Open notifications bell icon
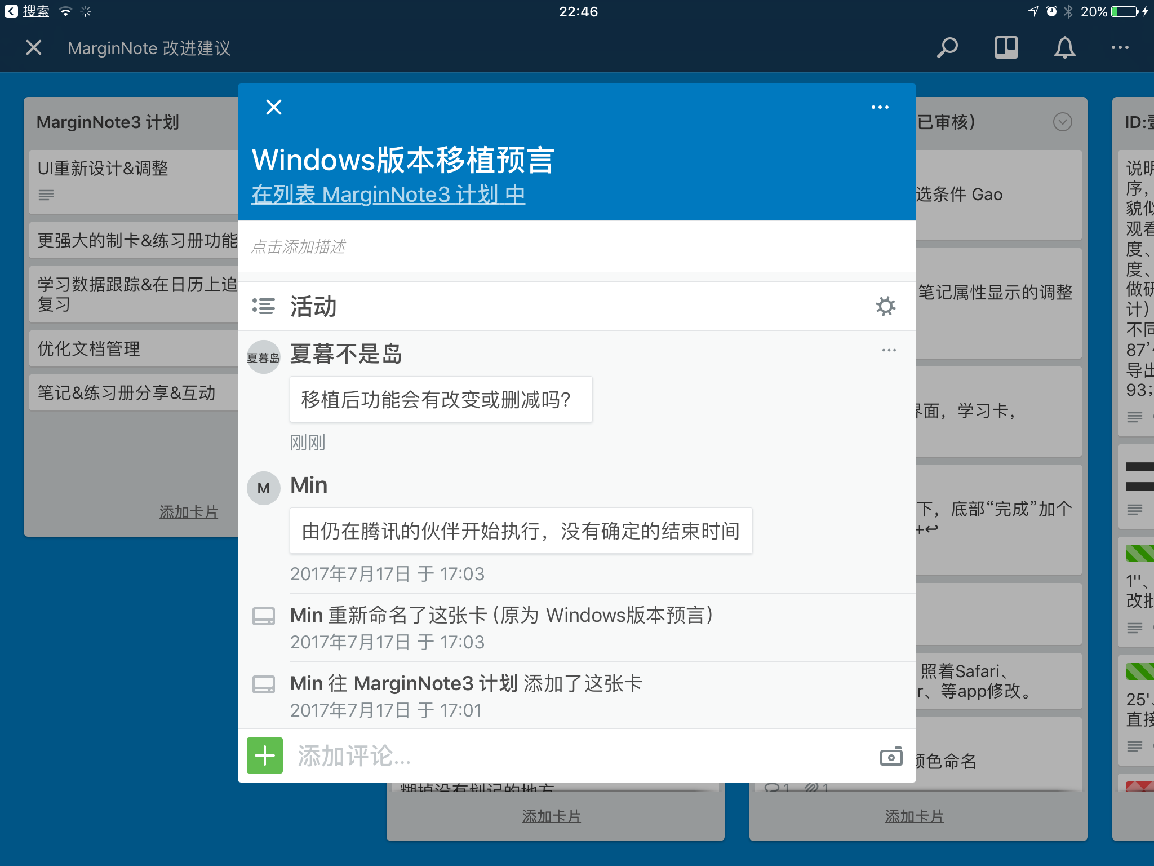This screenshot has width=1154, height=866. tap(1064, 48)
